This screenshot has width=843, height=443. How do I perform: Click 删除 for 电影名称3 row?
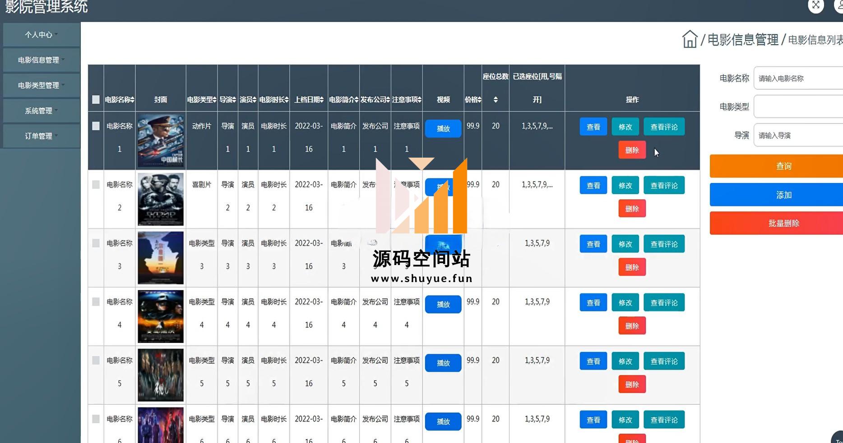pos(632,267)
